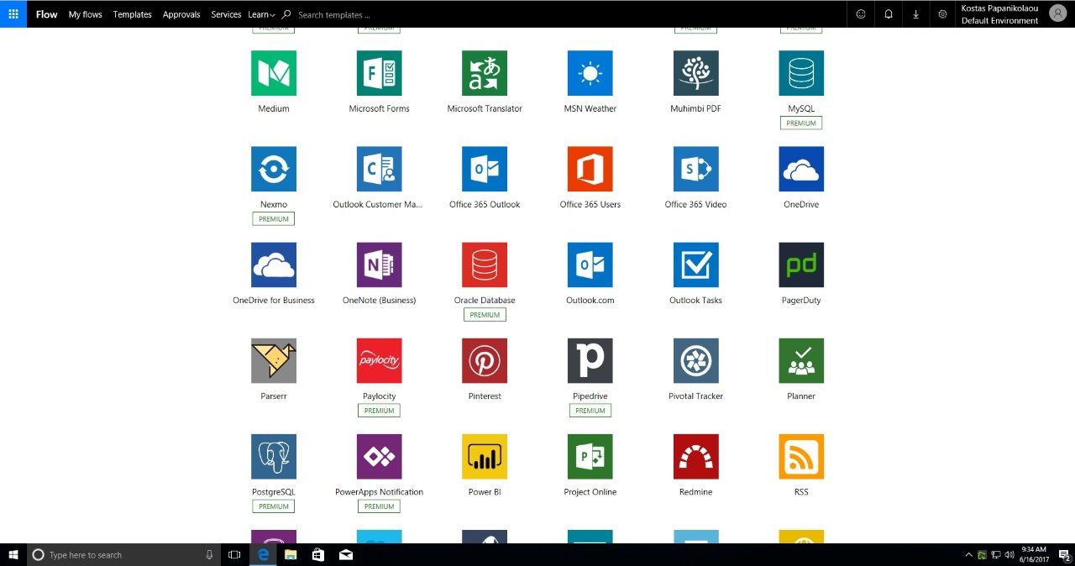Open the Mail app on taskbar
Screen dimensions: 1075x566
coord(345,554)
